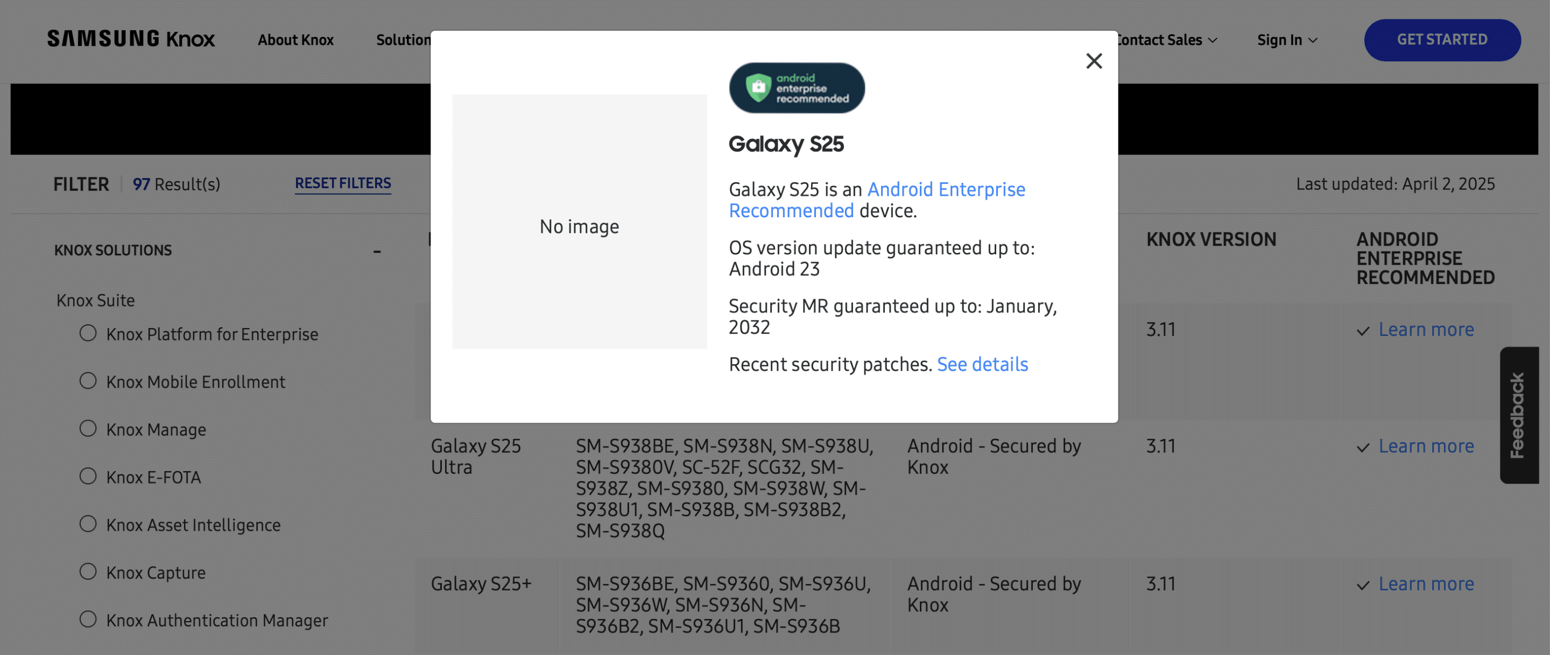Select the Knox Authentication Manager filter
1550x655 pixels.
pos(88,619)
